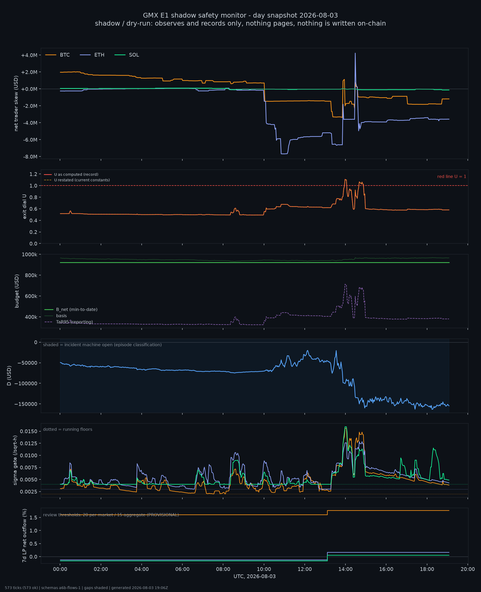The width and height of the screenshot is (481, 592).
Task: Click the 'D (USD)' axis label
Action: coord(9,376)
